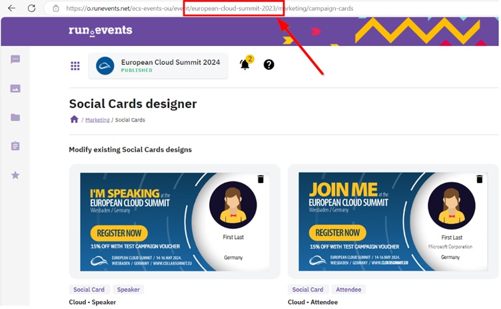Click the help question mark icon

[268, 65]
